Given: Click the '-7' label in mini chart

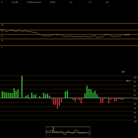Looking at the screenshot, I should (x=89, y=131).
